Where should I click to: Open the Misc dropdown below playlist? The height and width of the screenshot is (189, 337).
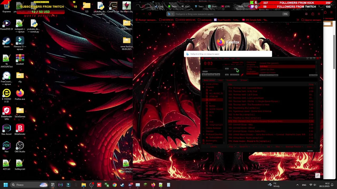click(x=279, y=146)
